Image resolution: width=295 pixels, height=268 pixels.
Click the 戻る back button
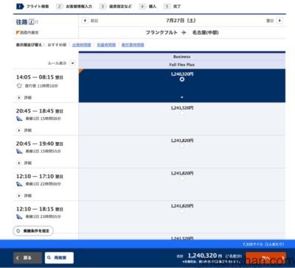(x=27, y=258)
